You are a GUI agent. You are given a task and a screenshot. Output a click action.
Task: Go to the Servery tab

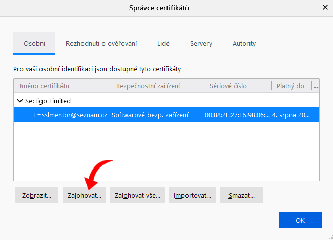201,44
